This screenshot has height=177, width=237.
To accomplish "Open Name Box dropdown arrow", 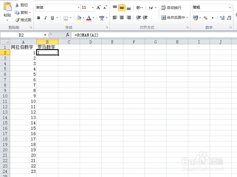I will click(x=45, y=35).
